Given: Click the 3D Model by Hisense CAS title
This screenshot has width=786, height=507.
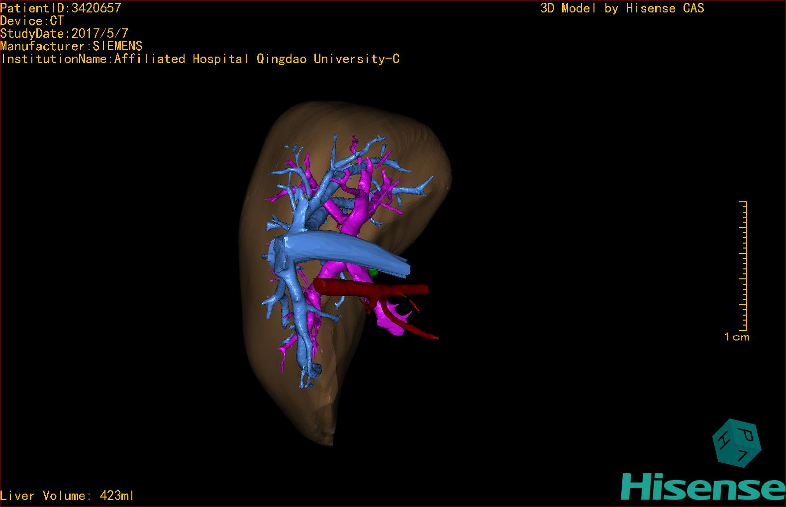Looking at the screenshot, I should tap(622, 8).
